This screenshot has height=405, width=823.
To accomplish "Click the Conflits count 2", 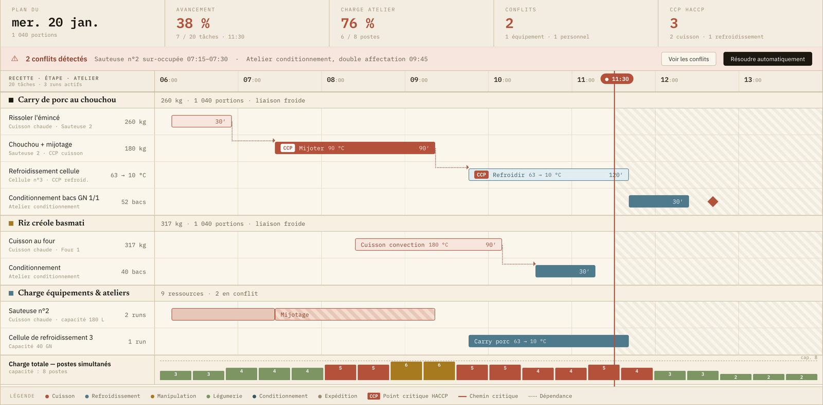I will [509, 24].
